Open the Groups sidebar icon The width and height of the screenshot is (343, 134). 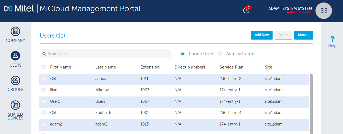(x=15, y=80)
